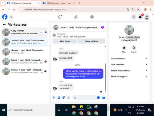Open Sticky Notes from taskbar

(81, 107)
